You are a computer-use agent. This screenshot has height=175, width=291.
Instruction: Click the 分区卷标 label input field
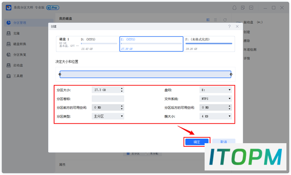click(x=108, y=99)
